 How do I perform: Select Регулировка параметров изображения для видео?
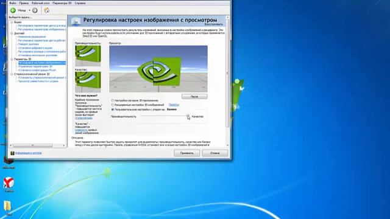click(x=42, y=30)
